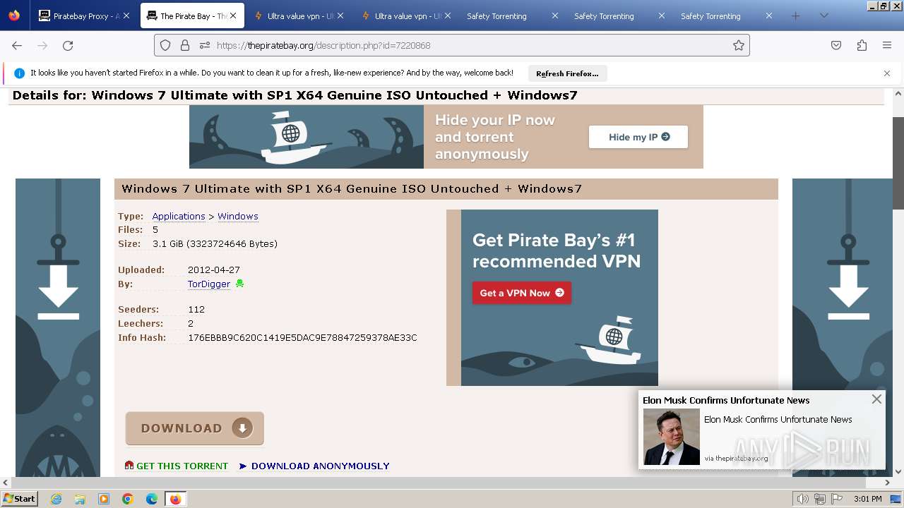Click the GET THIS TORRENT magnet link
Screen dimensions: 904x508
coord(177,466)
